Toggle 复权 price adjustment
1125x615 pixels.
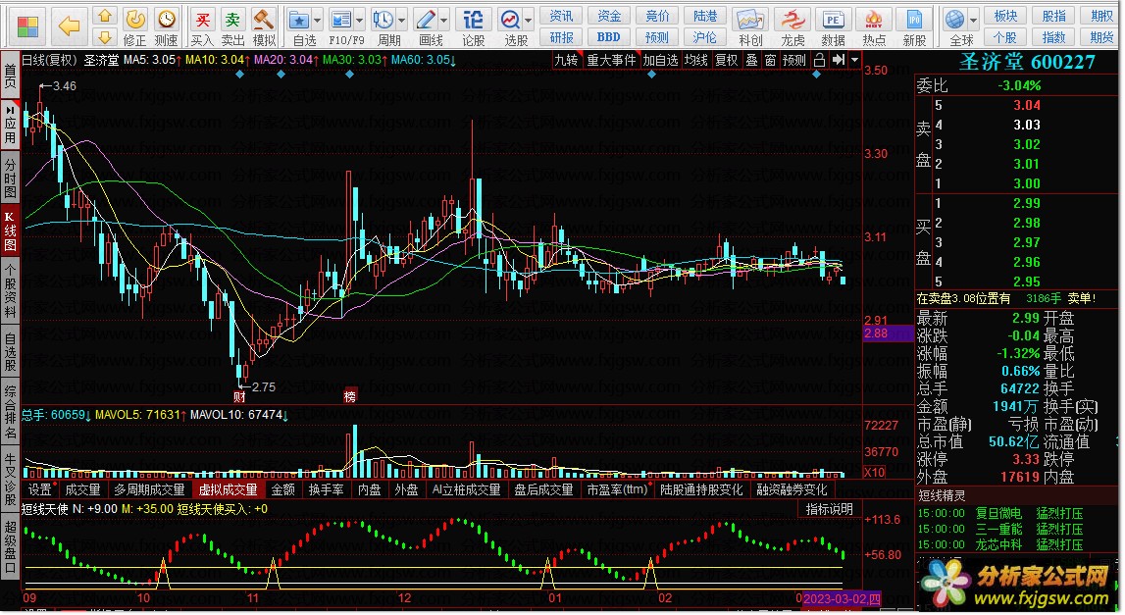(x=726, y=60)
